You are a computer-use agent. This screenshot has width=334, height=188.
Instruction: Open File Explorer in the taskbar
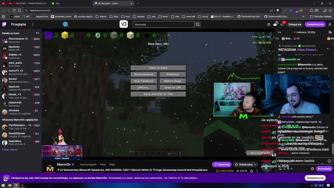pos(10,185)
